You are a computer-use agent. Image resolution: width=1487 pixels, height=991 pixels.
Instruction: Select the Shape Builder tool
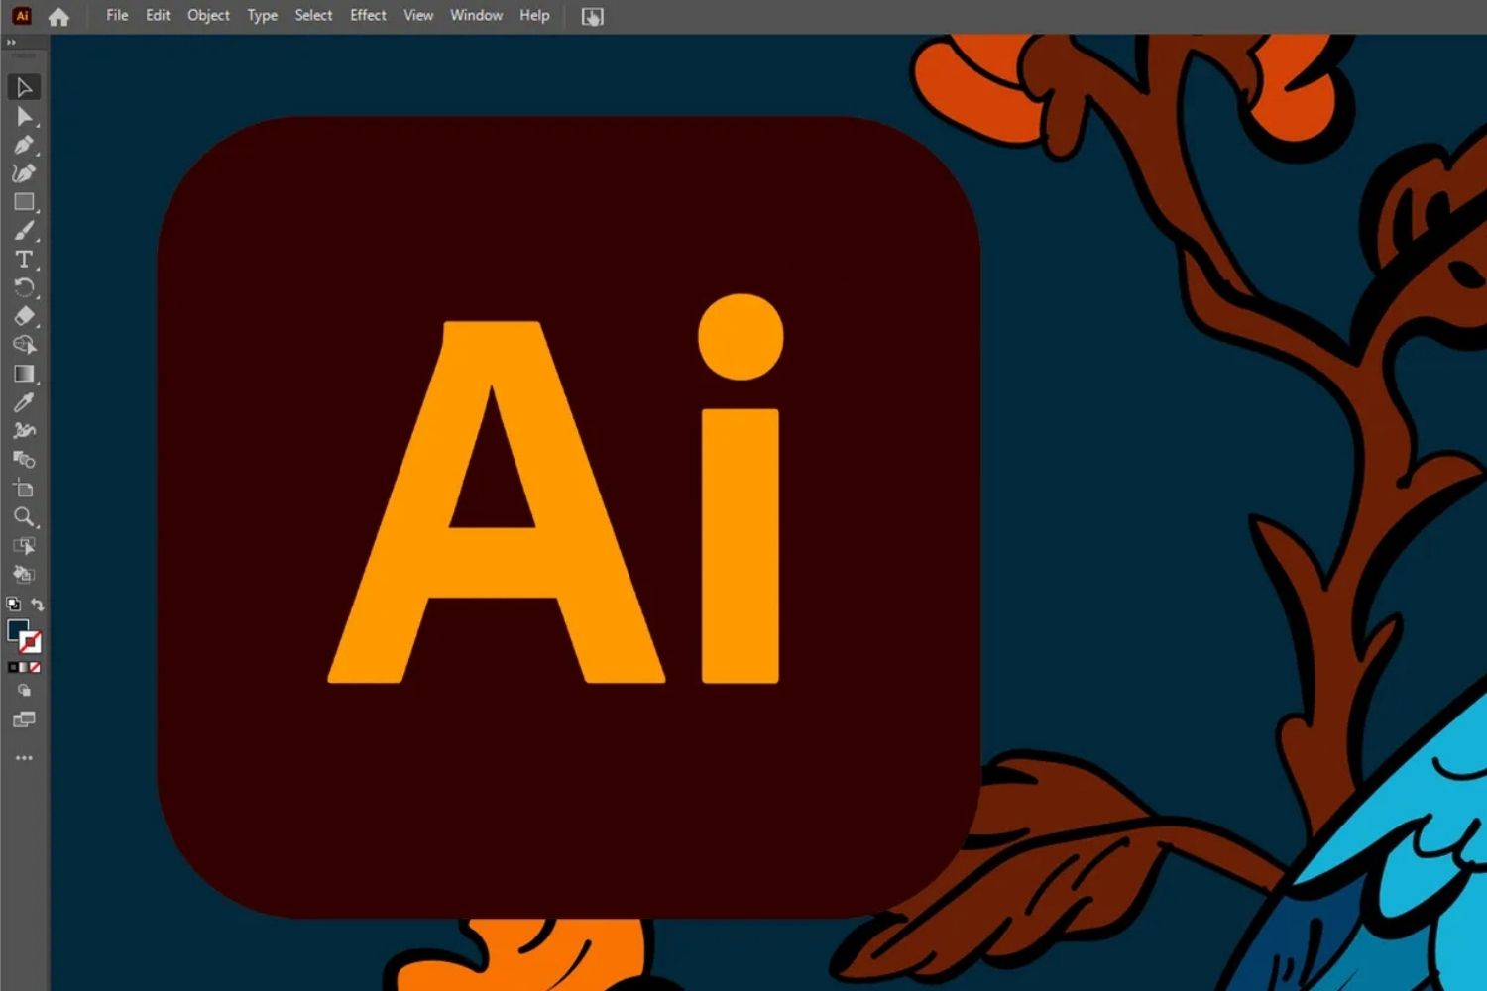pos(24,345)
